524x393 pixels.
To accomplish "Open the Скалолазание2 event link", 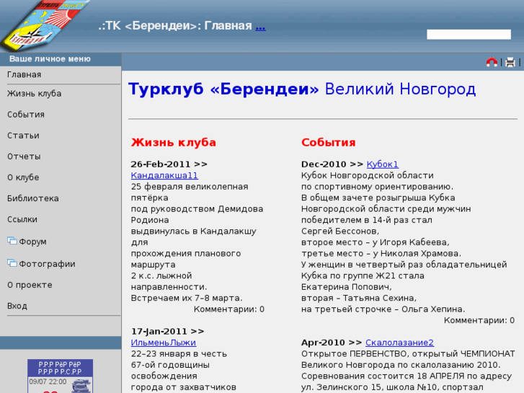I will pyautogui.click(x=399, y=343).
